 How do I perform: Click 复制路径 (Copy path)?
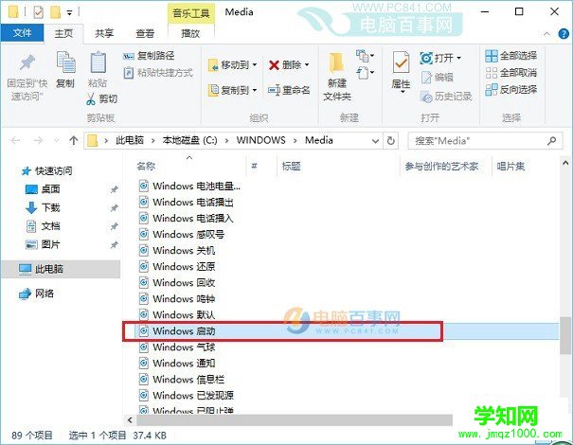tap(149, 56)
